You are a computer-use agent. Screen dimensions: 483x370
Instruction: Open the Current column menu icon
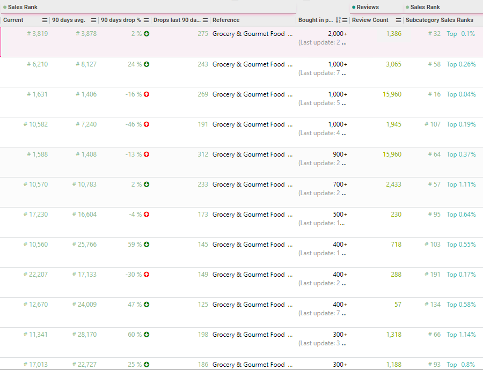(45, 20)
